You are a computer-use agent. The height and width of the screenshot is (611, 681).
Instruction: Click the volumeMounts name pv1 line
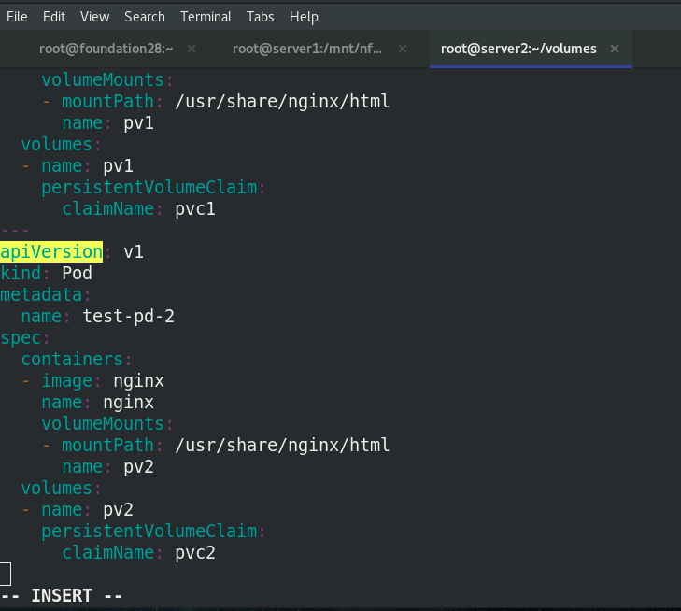pyautogui.click(x=107, y=123)
